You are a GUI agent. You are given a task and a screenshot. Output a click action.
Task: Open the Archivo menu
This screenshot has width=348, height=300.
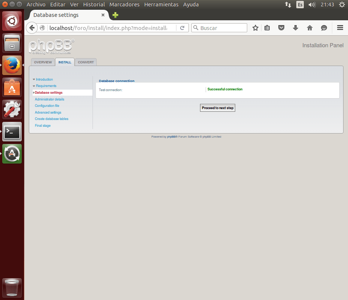coord(36,4)
